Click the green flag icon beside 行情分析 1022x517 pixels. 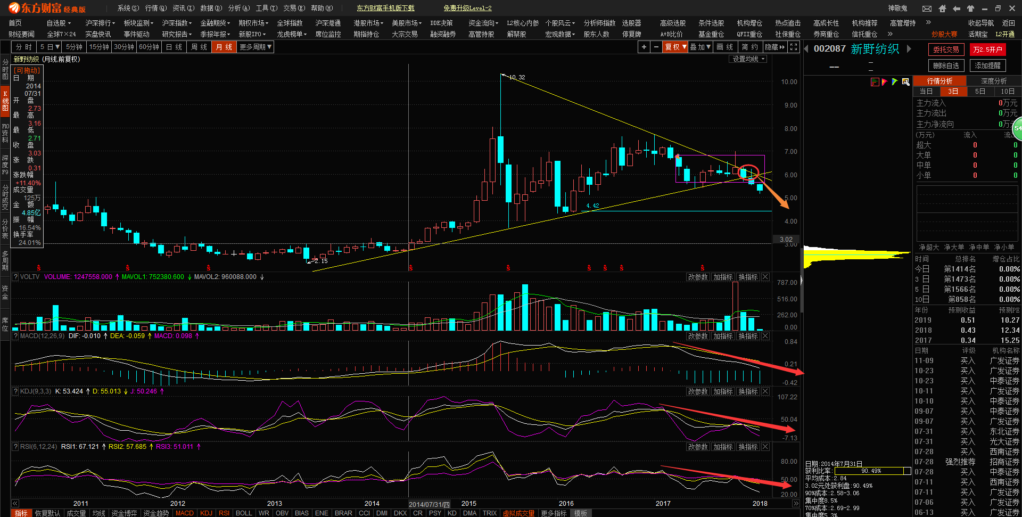895,81
